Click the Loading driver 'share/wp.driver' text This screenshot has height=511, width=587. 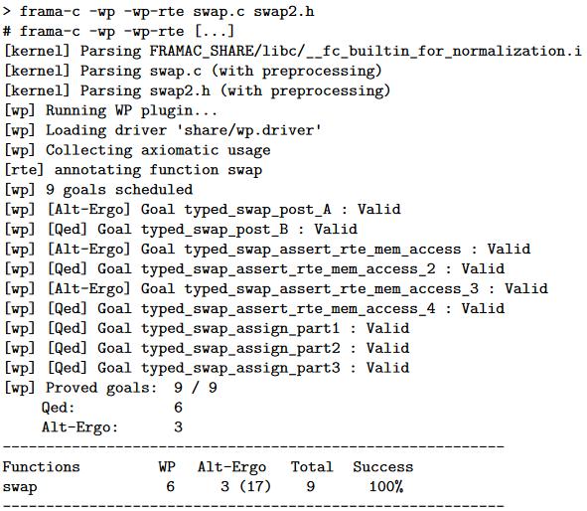(184, 130)
